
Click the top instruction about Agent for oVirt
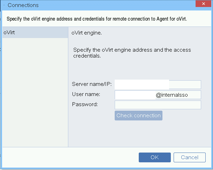(97, 19)
